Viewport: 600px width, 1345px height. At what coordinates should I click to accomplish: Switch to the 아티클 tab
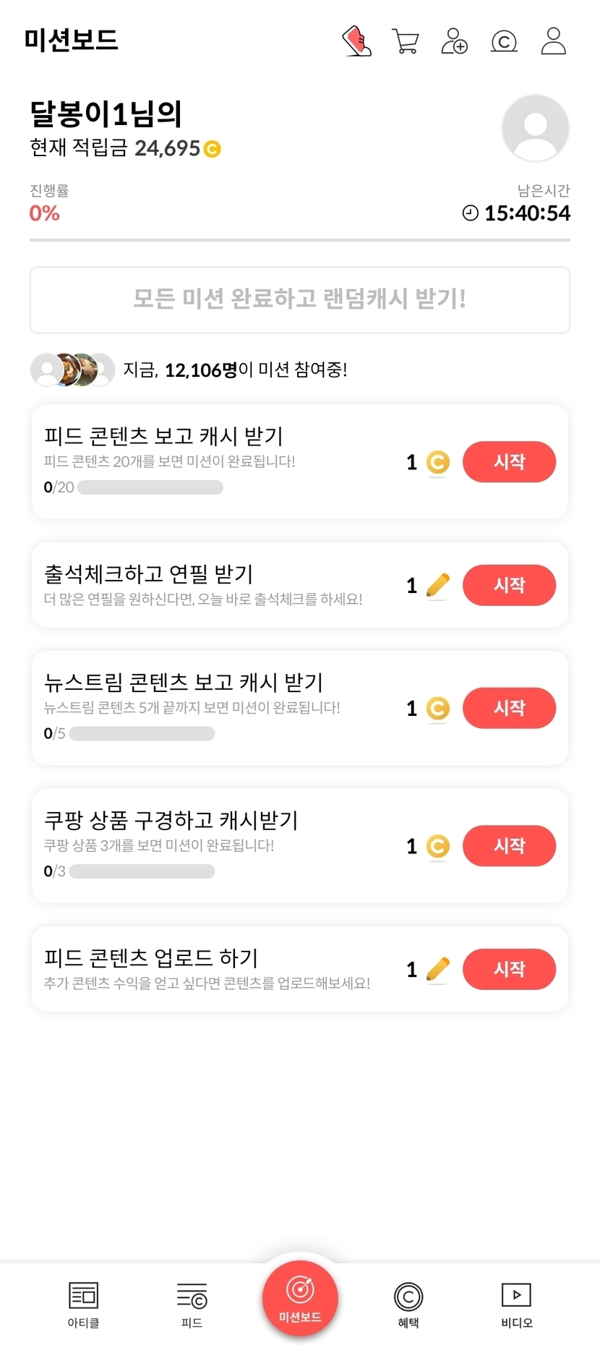tap(83, 1304)
